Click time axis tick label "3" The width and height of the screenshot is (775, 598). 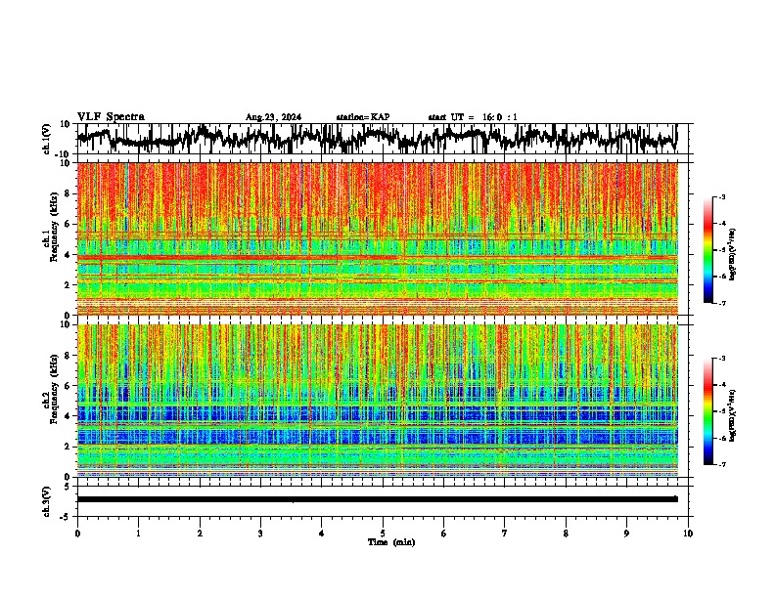tap(260, 534)
